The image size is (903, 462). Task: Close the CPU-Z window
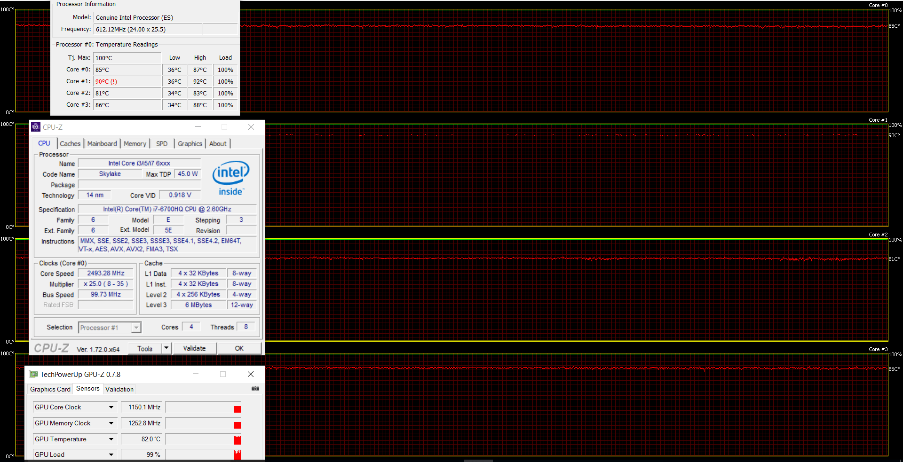[x=251, y=127]
